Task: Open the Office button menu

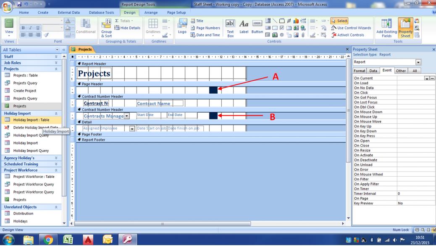Action: [7, 7]
